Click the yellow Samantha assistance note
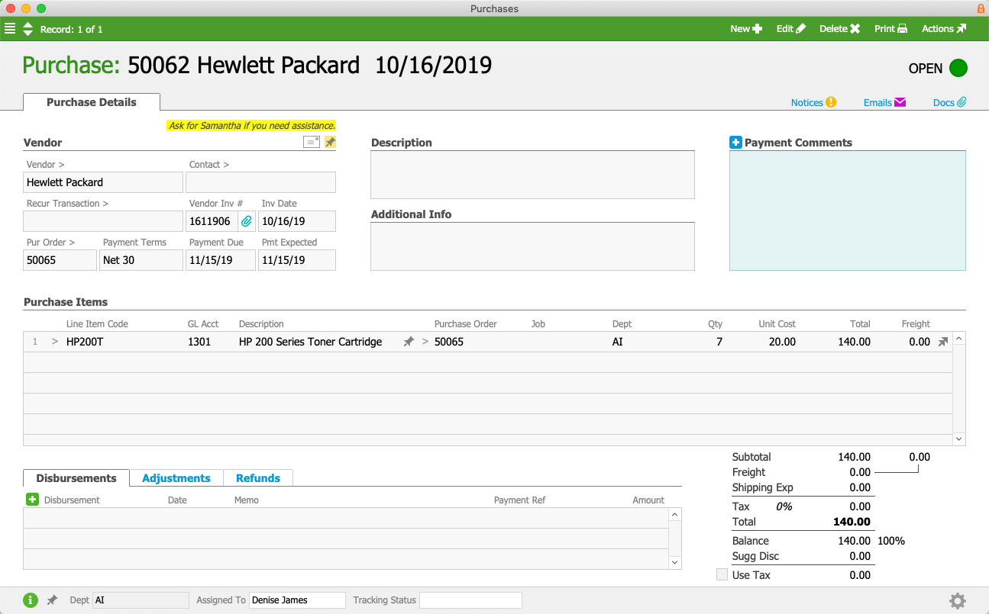The image size is (989, 614). click(252, 126)
